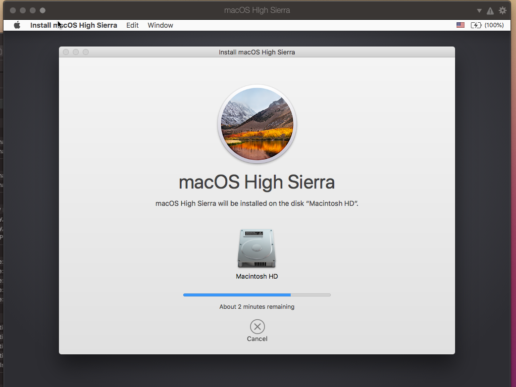Click the circled X cancel icon
Image resolution: width=516 pixels, height=387 pixels.
pyautogui.click(x=257, y=327)
